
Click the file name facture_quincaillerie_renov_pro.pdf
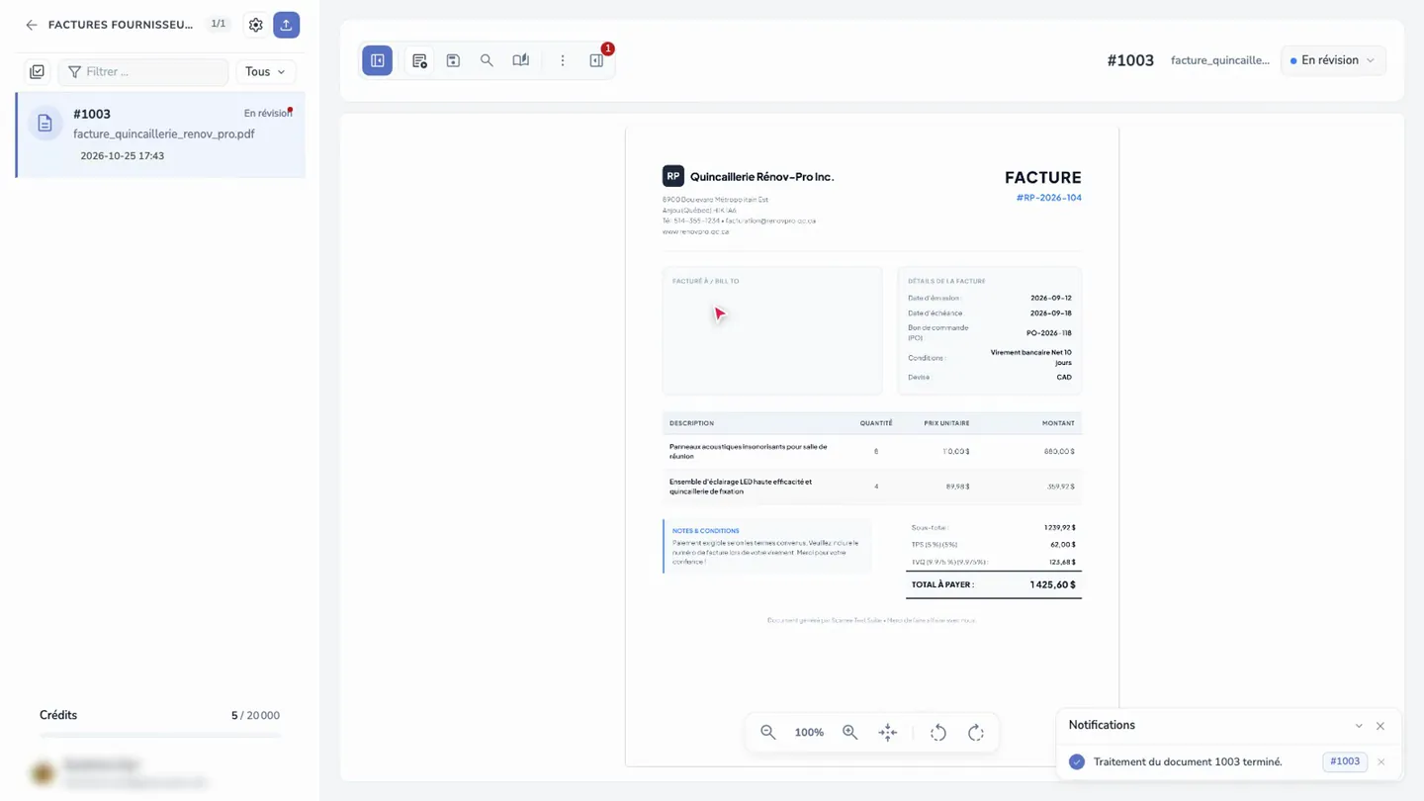point(164,134)
